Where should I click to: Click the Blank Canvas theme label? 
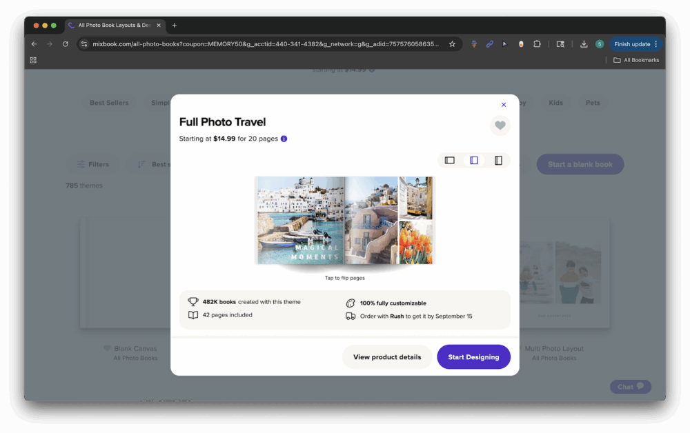135,349
